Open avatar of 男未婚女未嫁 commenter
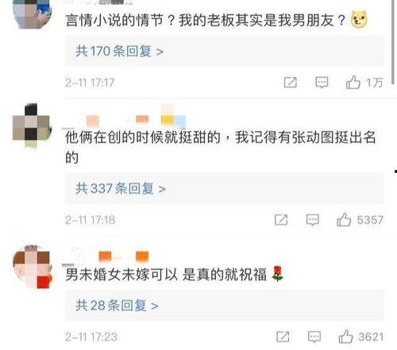Screen dimensions: 397x350 pyautogui.click(x=32, y=267)
